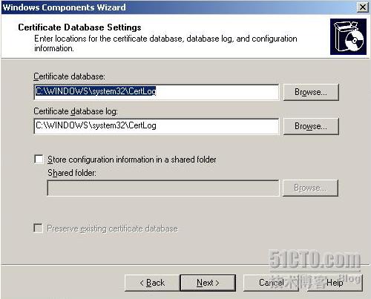Click the Certificate database log label

pyautogui.click(x=76, y=111)
